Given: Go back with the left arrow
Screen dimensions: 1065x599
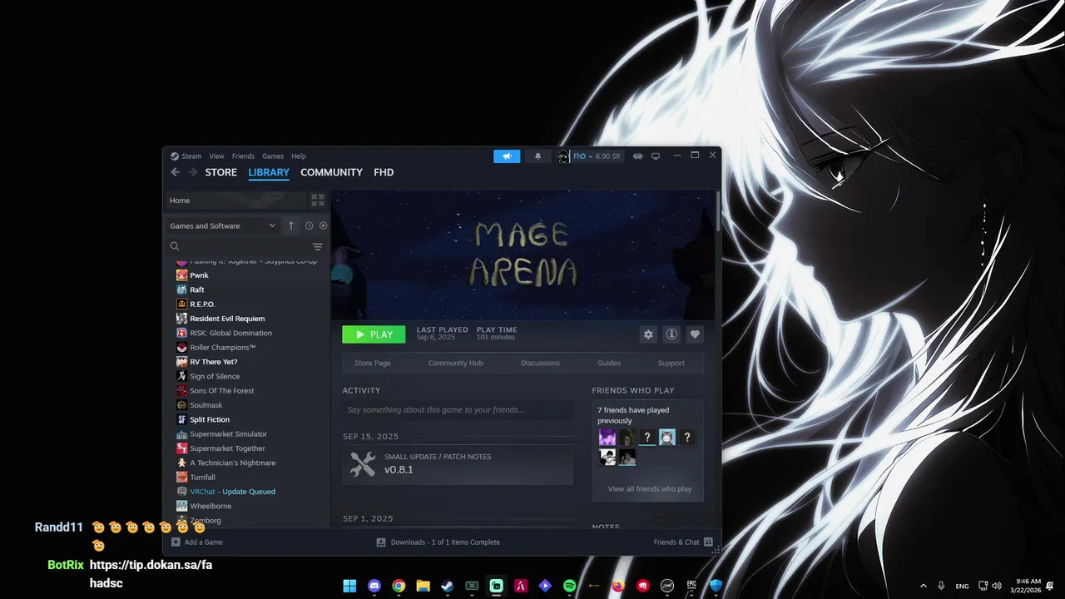Looking at the screenshot, I should coord(175,172).
